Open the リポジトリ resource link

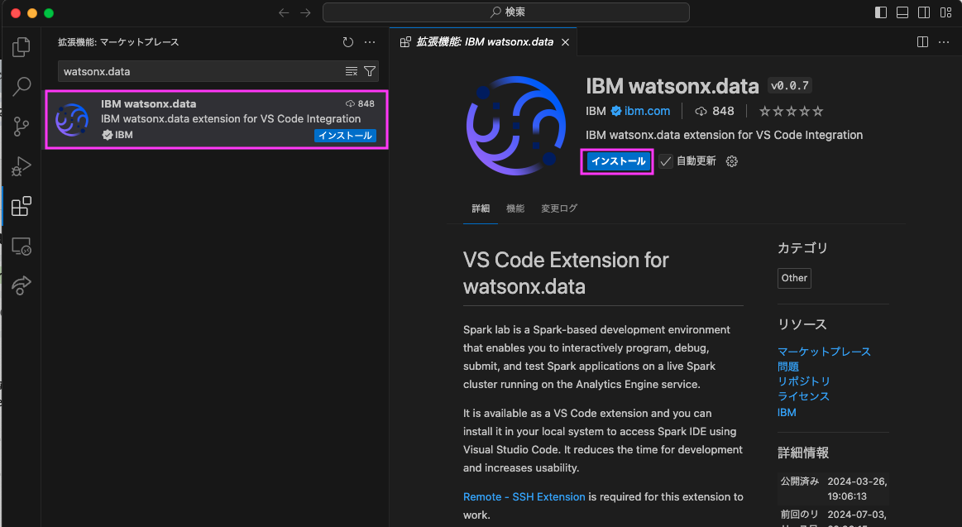(804, 381)
